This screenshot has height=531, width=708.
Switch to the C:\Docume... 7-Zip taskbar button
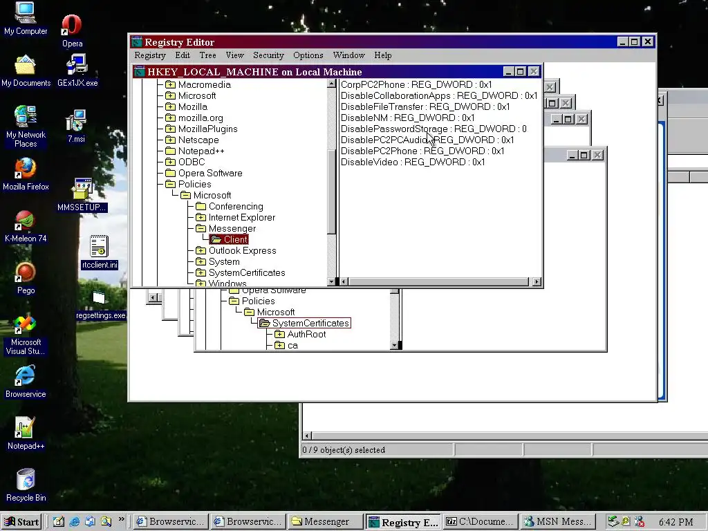pyautogui.click(x=480, y=522)
